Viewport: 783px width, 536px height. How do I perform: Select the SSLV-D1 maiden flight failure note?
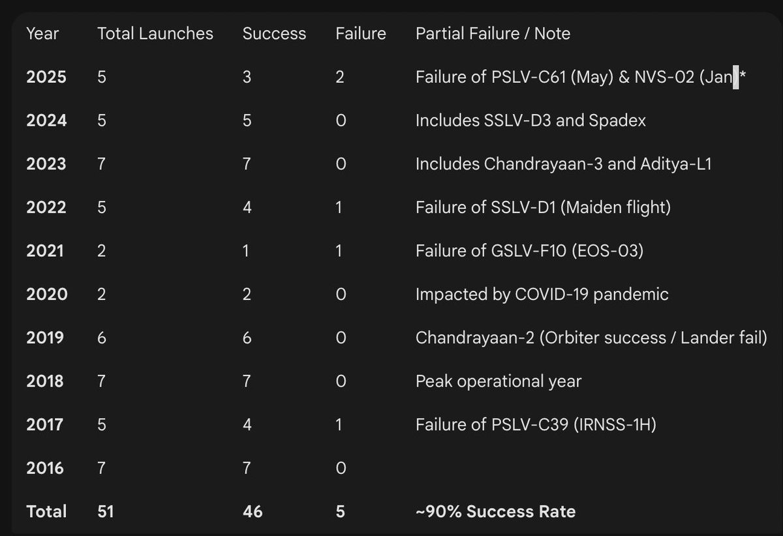click(543, 207)
